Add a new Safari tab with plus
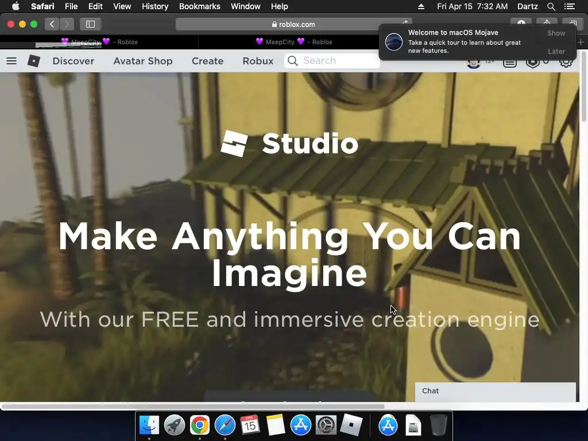Image resolution: width=588 pixels, height=441 pixels. click(581, 42)
